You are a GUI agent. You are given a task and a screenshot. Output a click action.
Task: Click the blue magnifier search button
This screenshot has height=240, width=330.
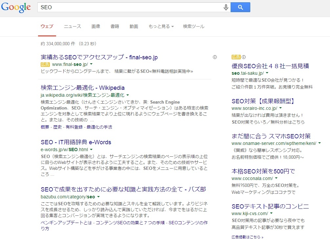(x=240, y=7)
